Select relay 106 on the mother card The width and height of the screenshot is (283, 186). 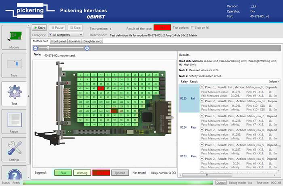[80, 102]
